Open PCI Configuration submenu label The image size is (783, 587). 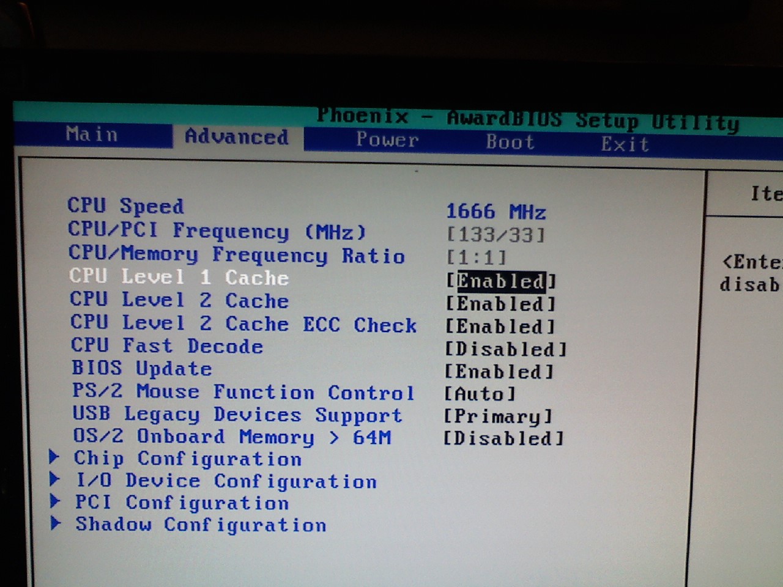(182, 503)
